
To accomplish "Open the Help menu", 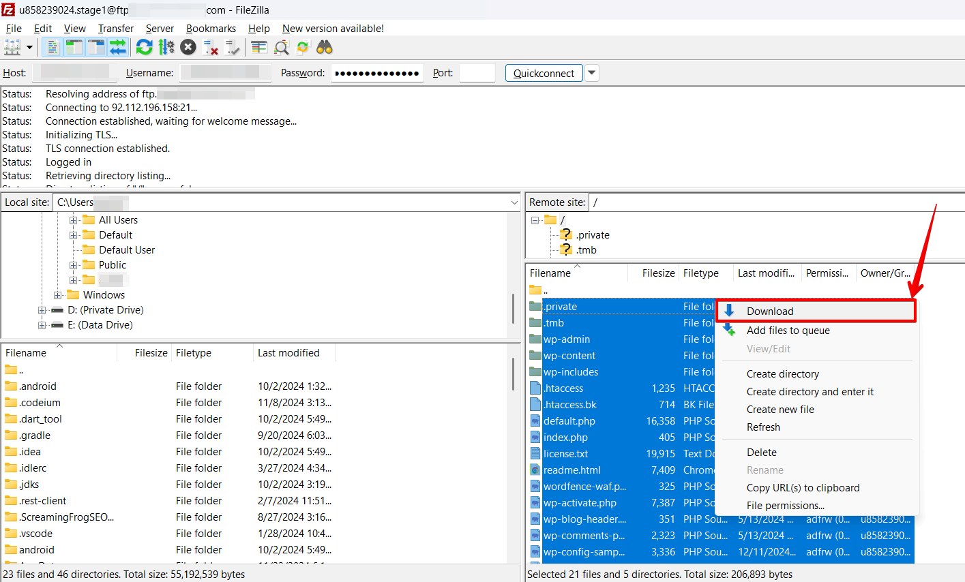I will [259, 29].
